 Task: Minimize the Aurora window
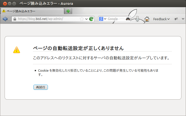10,4
